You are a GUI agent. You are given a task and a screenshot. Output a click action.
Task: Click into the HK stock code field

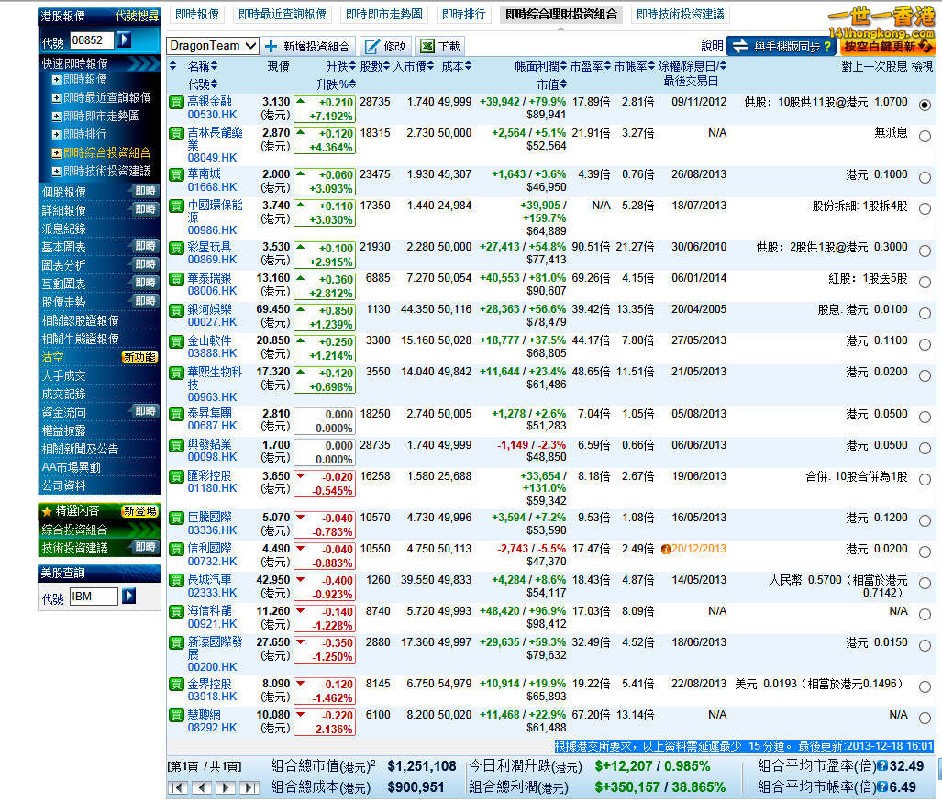tap(93, 40)
